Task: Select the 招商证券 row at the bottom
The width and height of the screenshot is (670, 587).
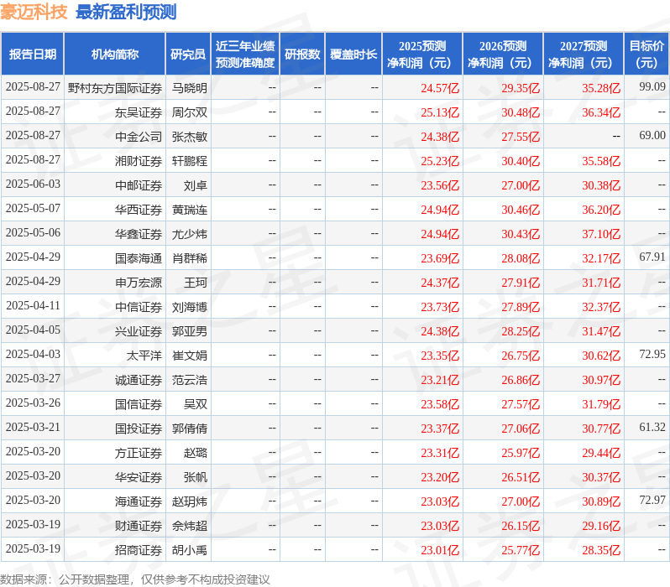Action: pos(335,550)
